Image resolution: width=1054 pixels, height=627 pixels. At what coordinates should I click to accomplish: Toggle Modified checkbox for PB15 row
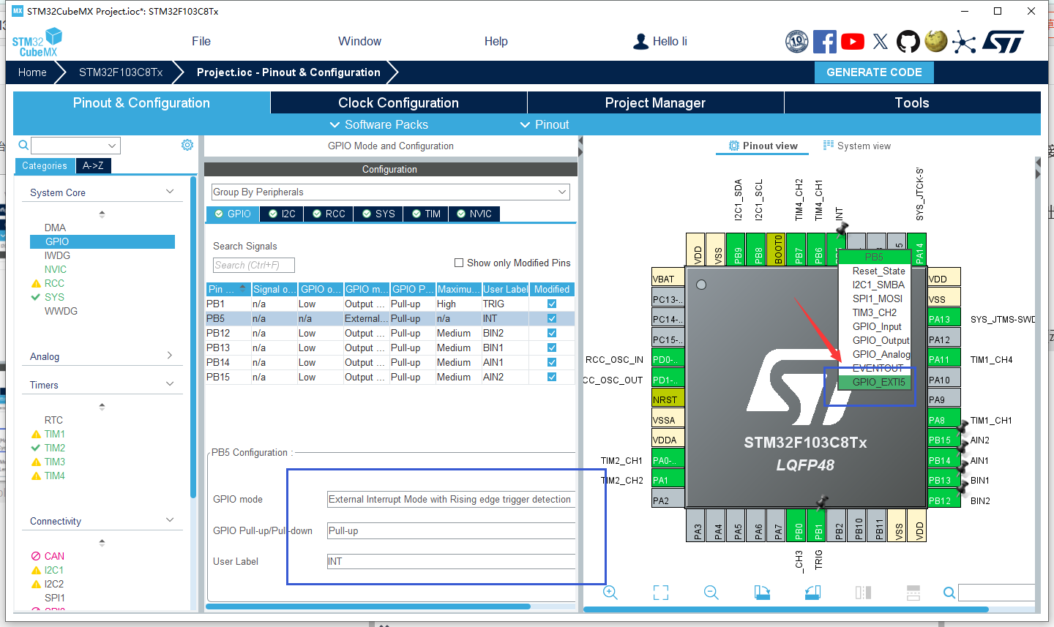(552, 377)
